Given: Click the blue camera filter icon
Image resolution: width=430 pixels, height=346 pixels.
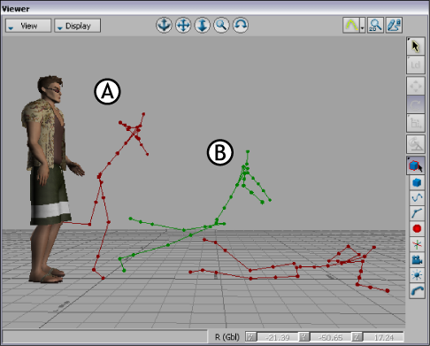Looking at the screenshot, I should pyautogui.click(x=417, y=259).
